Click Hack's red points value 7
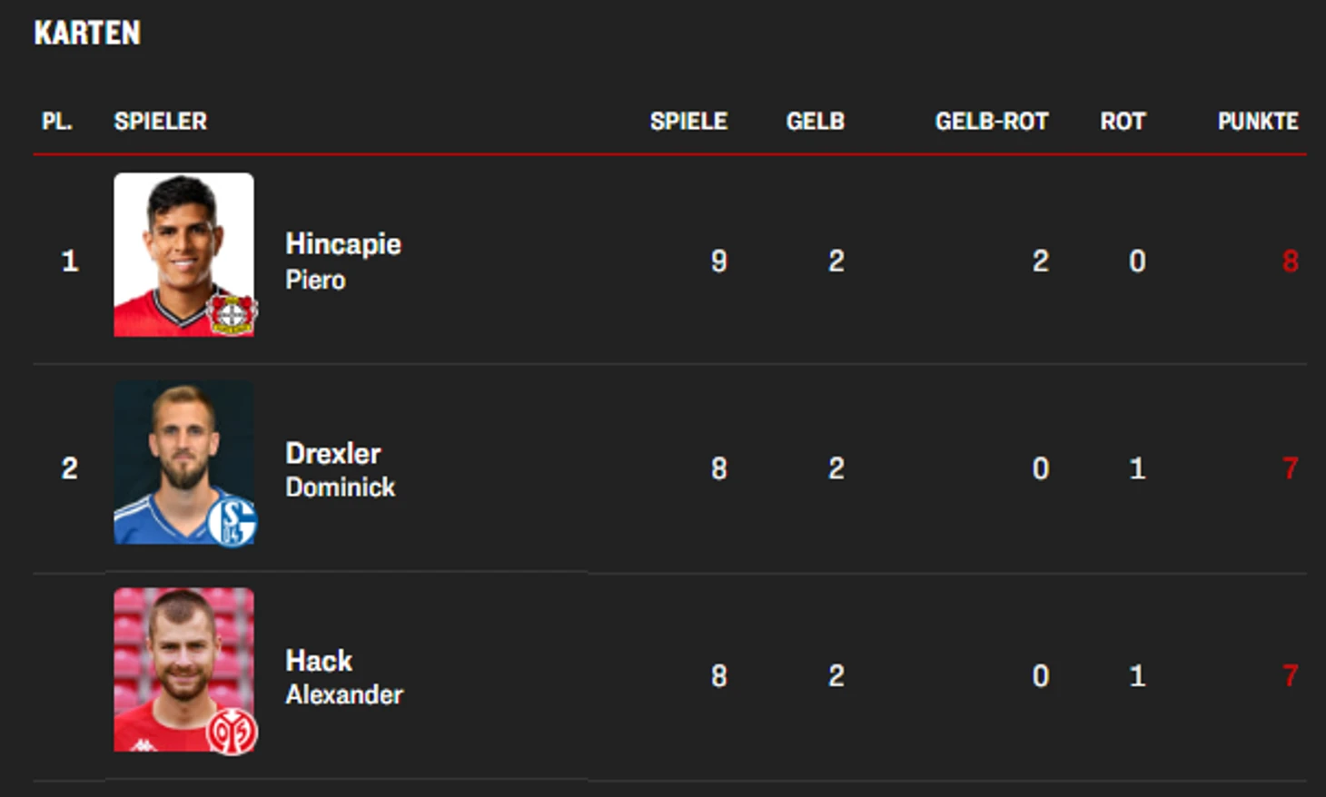 coord(1290,675)
